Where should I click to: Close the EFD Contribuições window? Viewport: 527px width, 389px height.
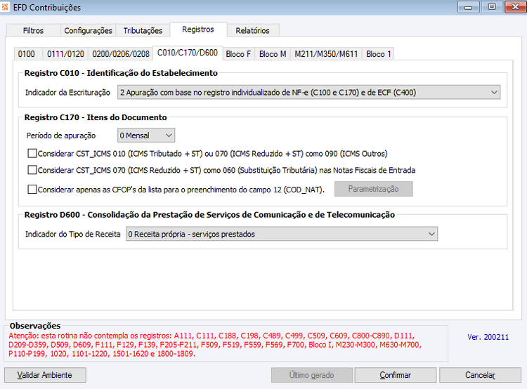pos(515,7)
